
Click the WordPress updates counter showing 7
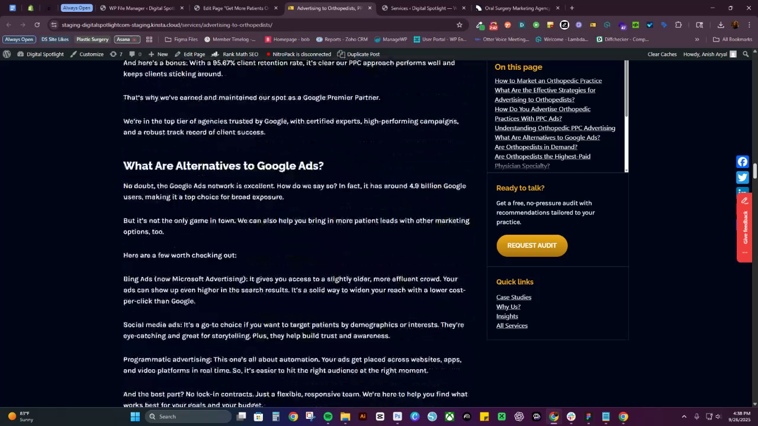(x=116, y=54)
